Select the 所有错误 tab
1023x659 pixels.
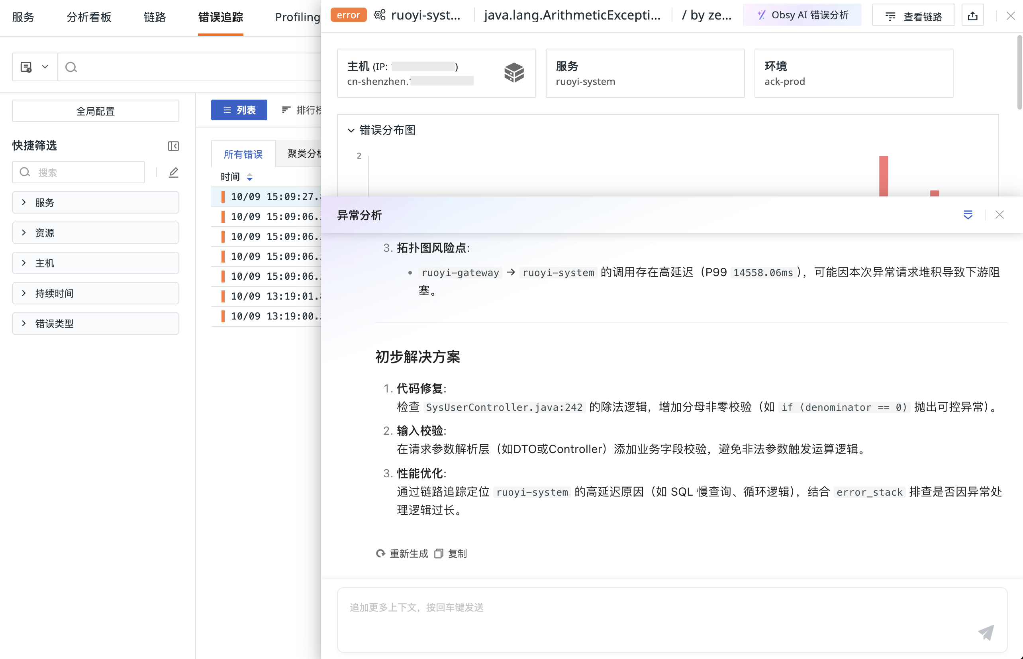pos(243,154)
